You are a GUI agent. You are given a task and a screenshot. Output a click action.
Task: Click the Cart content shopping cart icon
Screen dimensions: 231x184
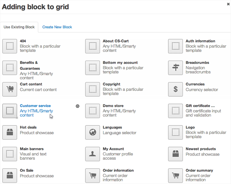[10, 89]
